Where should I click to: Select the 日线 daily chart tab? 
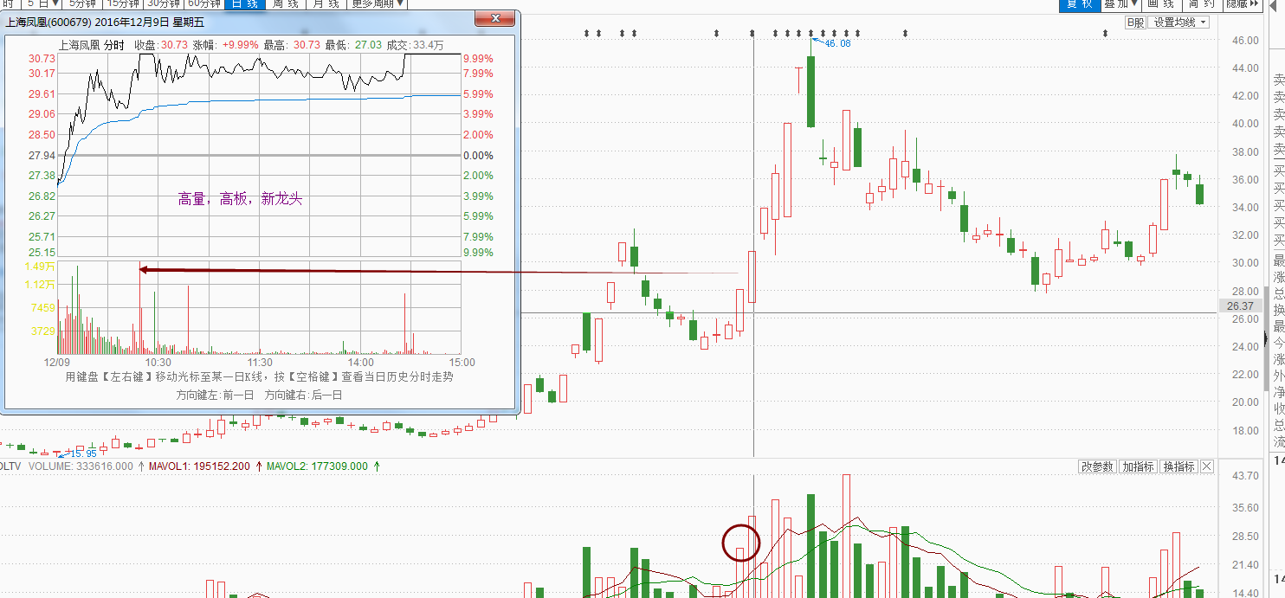tap(244, 3)
